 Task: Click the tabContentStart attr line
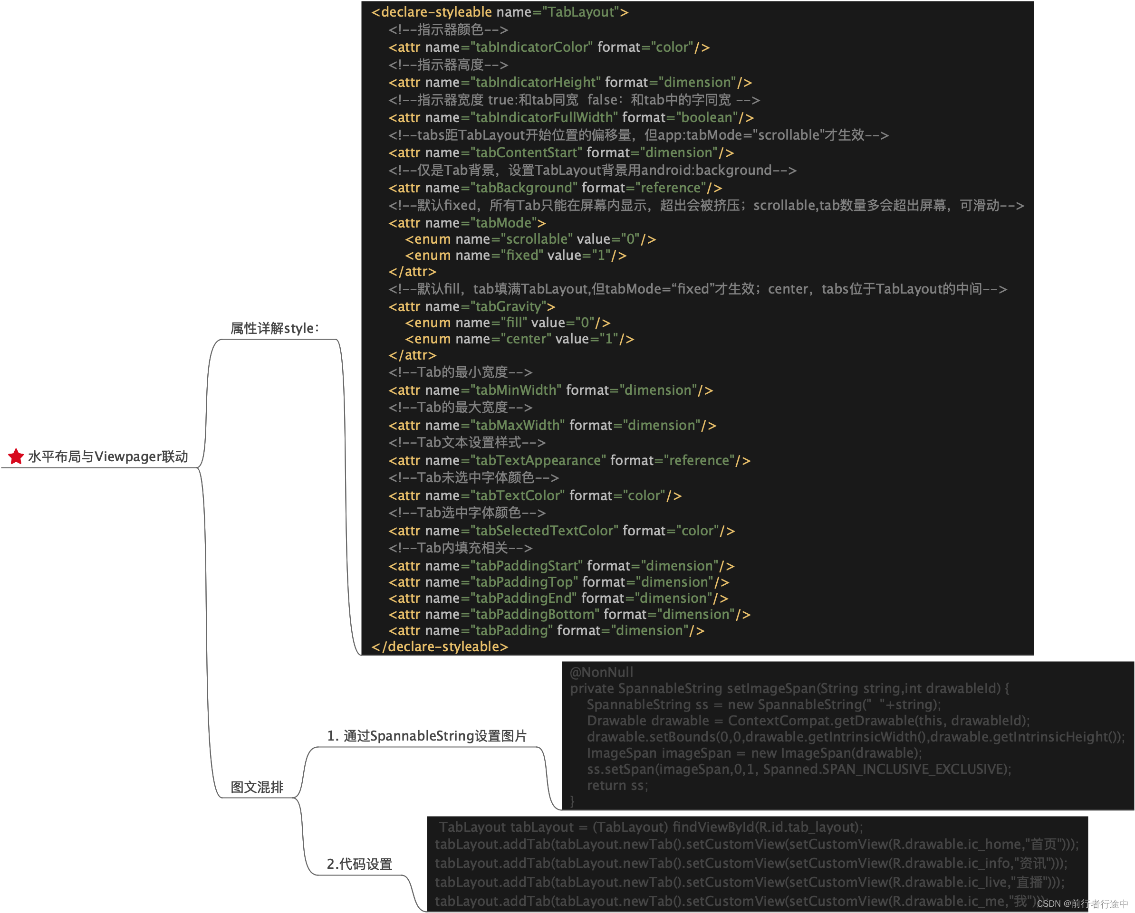561,152
